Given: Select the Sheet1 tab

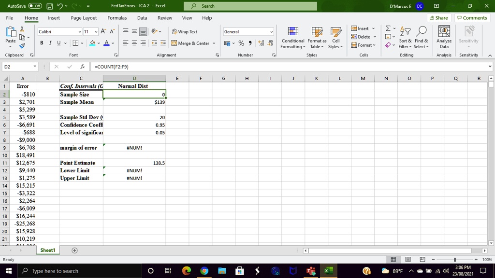Looking at the screenshot, I should click(x=47, y=250).
